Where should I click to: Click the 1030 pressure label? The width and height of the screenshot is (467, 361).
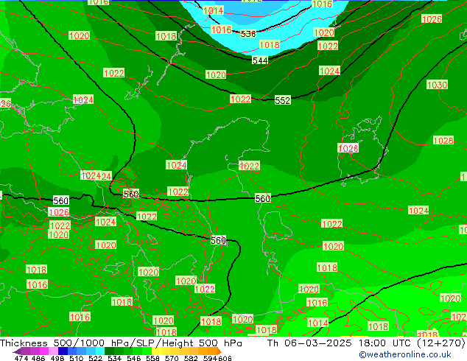pyautogui.click(x=437, y=85)
